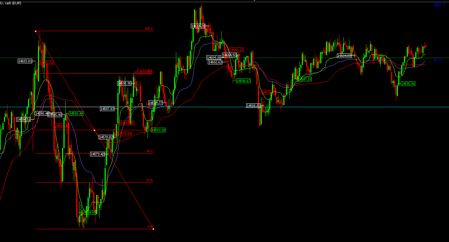The image size is (449, 242).
Task: Select the red 14579.89 price tag
Action: (124, 134)
